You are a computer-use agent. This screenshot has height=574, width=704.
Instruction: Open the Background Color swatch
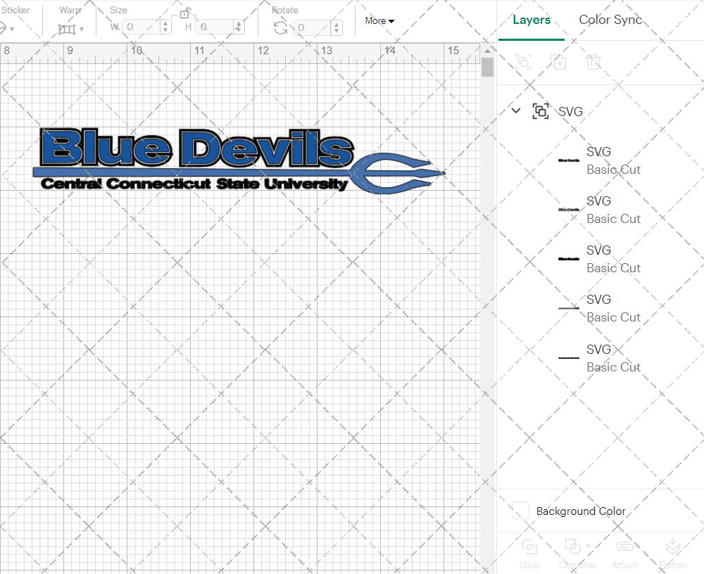tap(520, 511)
